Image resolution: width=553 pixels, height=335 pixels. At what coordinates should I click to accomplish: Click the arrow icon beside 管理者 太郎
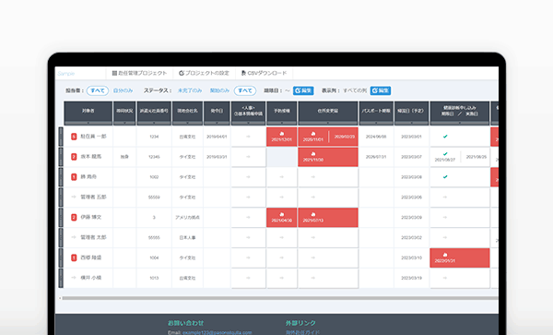pos(74,237)
